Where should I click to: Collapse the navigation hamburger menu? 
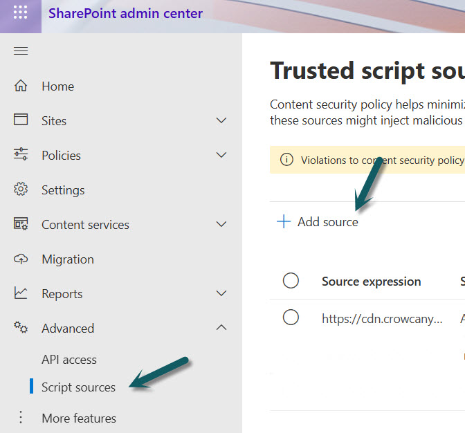21,51
